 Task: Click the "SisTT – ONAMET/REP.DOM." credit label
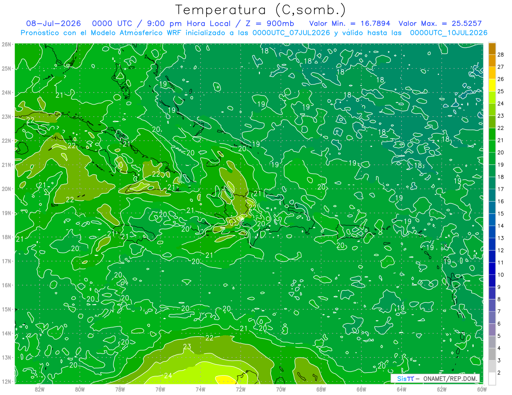coord(435,378)
